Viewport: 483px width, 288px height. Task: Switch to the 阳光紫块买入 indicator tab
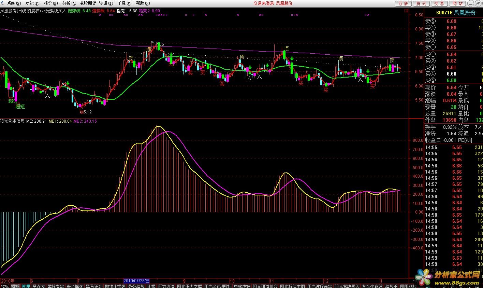(x=347, y=286)
